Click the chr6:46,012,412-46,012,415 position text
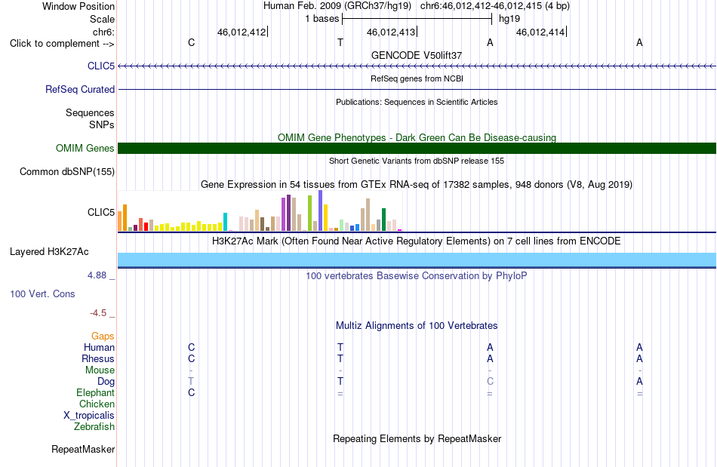Viewport: 717px width, 467px height. pyautogui.click(x=481, y=6)
